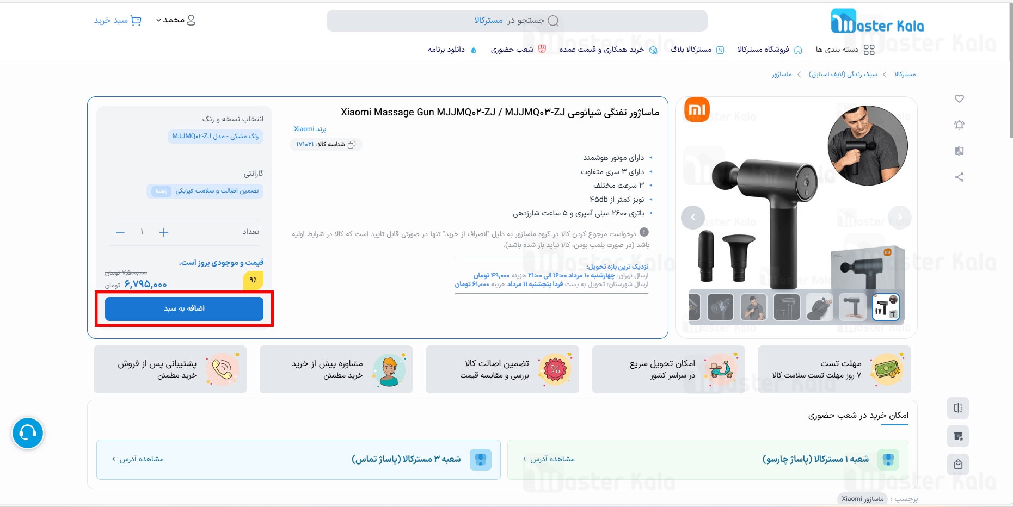Click the Master Kala logo

[x=877, y=22]
